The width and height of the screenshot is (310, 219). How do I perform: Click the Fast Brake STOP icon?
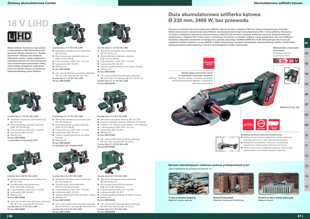coord(261,124)
